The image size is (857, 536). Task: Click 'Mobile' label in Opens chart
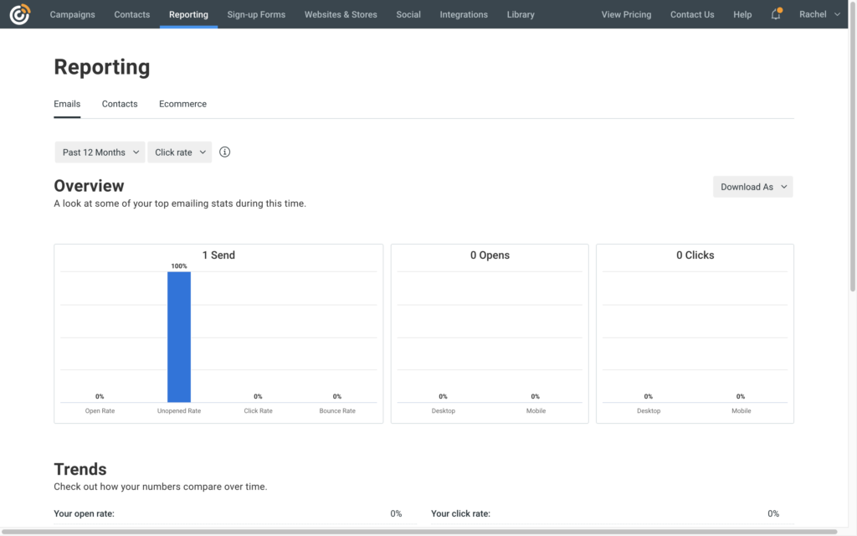[536, 410]
